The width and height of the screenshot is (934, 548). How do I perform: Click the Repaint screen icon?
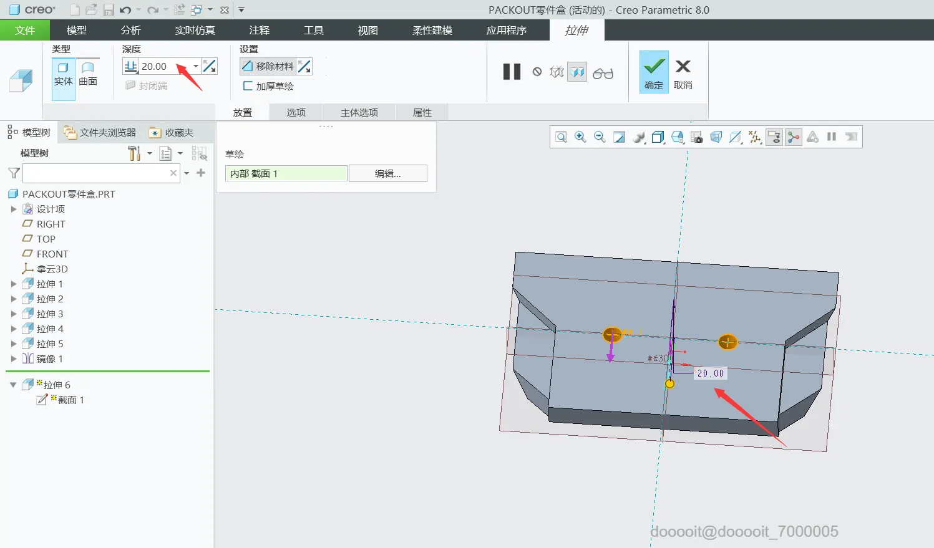point(619,137)
